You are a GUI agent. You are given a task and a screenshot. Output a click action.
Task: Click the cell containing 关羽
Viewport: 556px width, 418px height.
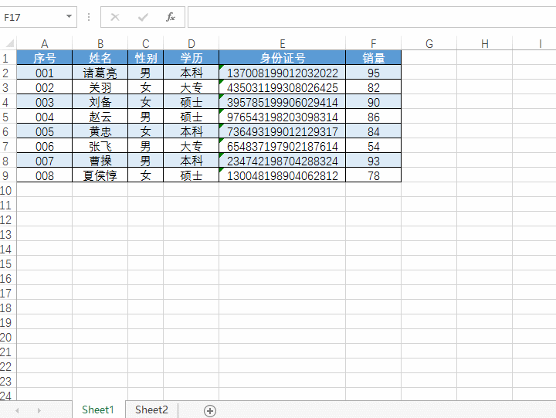click(x=100, y=87)
